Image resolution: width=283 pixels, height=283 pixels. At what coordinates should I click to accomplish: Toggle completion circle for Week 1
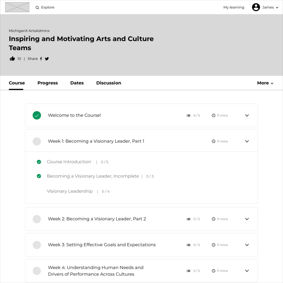(x=37, y=141)
